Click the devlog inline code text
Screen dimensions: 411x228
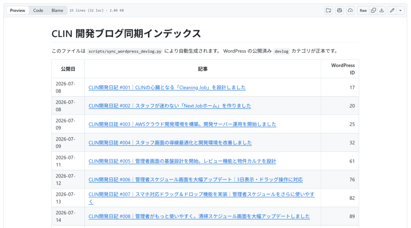click(x=281, y=51)
